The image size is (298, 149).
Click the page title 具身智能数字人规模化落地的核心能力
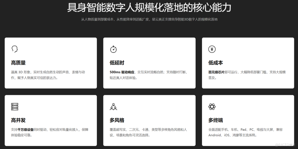coord(149,7)
